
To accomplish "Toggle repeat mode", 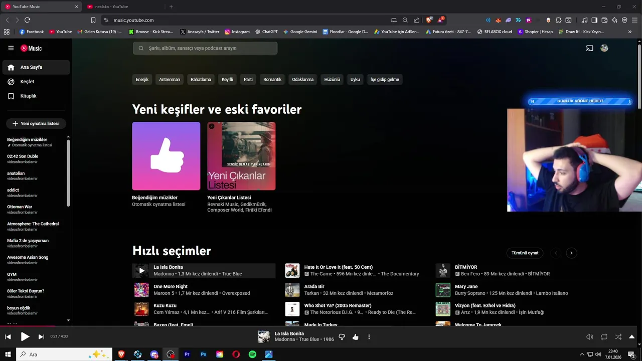I will click(x=604, y=337).
